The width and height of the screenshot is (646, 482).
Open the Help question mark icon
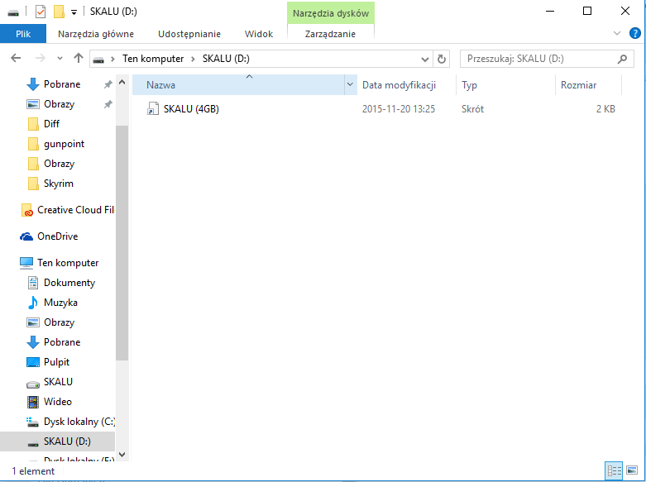[x=634, y=34]
